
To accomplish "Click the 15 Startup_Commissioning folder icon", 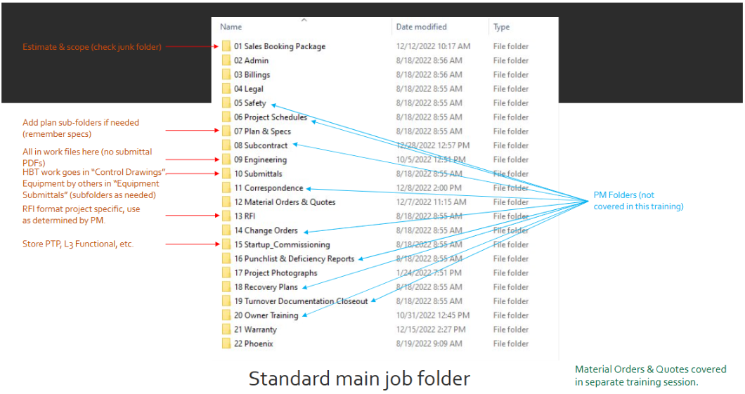I will click(x=226, y=244).
